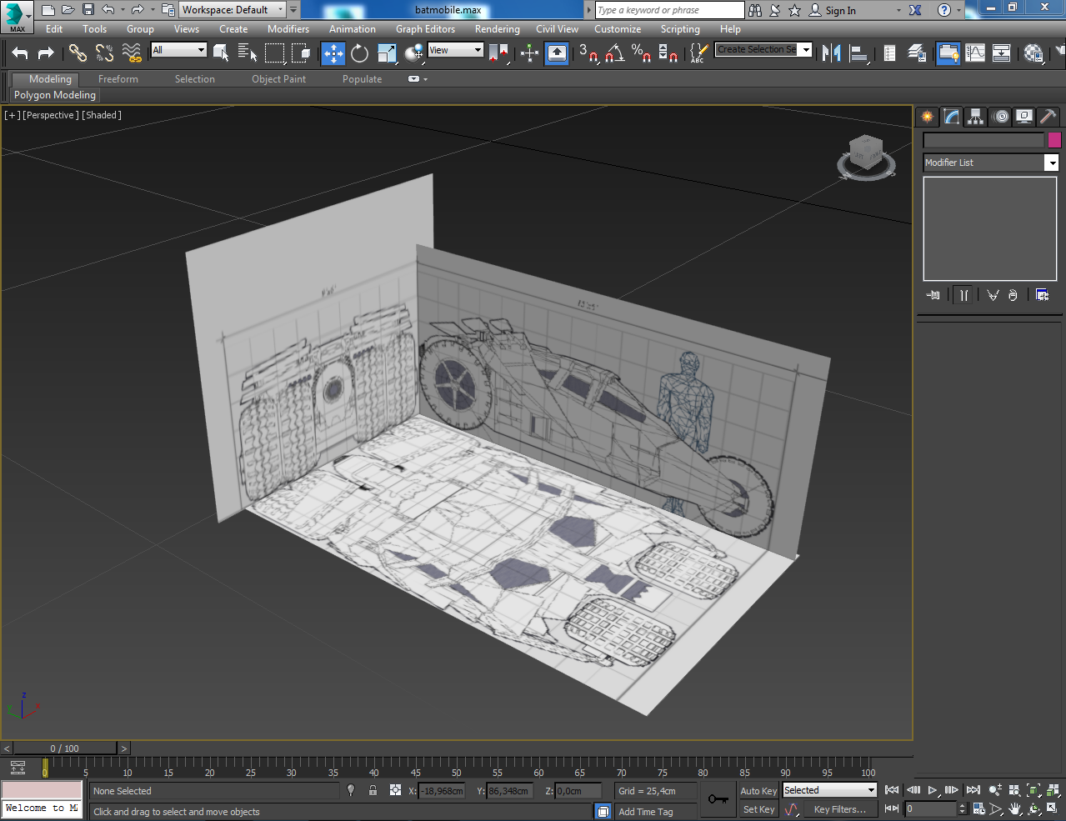Image resolution: width=1066 pixels, height=821 pixels.
Task: Switch to the Utilities command panel
Action: (x=1048, y=117)
